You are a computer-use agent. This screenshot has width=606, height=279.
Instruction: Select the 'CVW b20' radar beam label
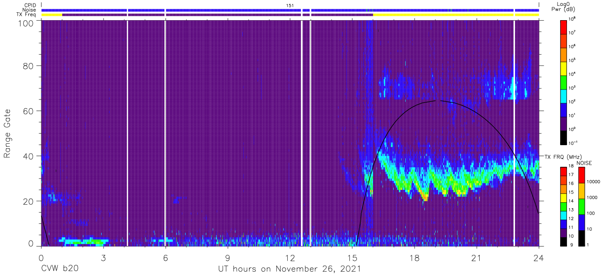(x=60, y=269)
